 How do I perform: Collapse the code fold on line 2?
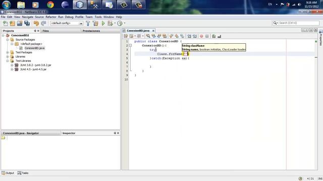(130, 46)
